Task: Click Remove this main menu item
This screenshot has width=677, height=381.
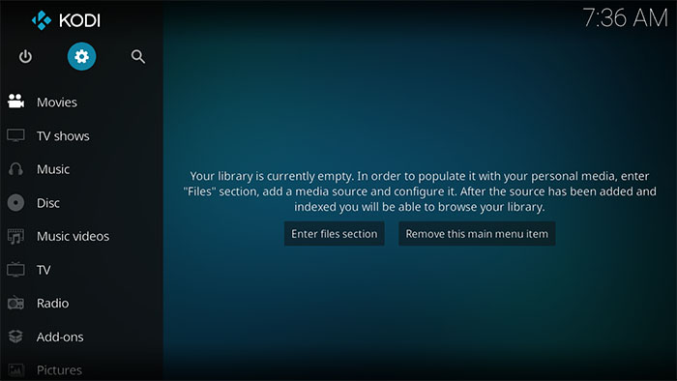Action: point(477,234)
